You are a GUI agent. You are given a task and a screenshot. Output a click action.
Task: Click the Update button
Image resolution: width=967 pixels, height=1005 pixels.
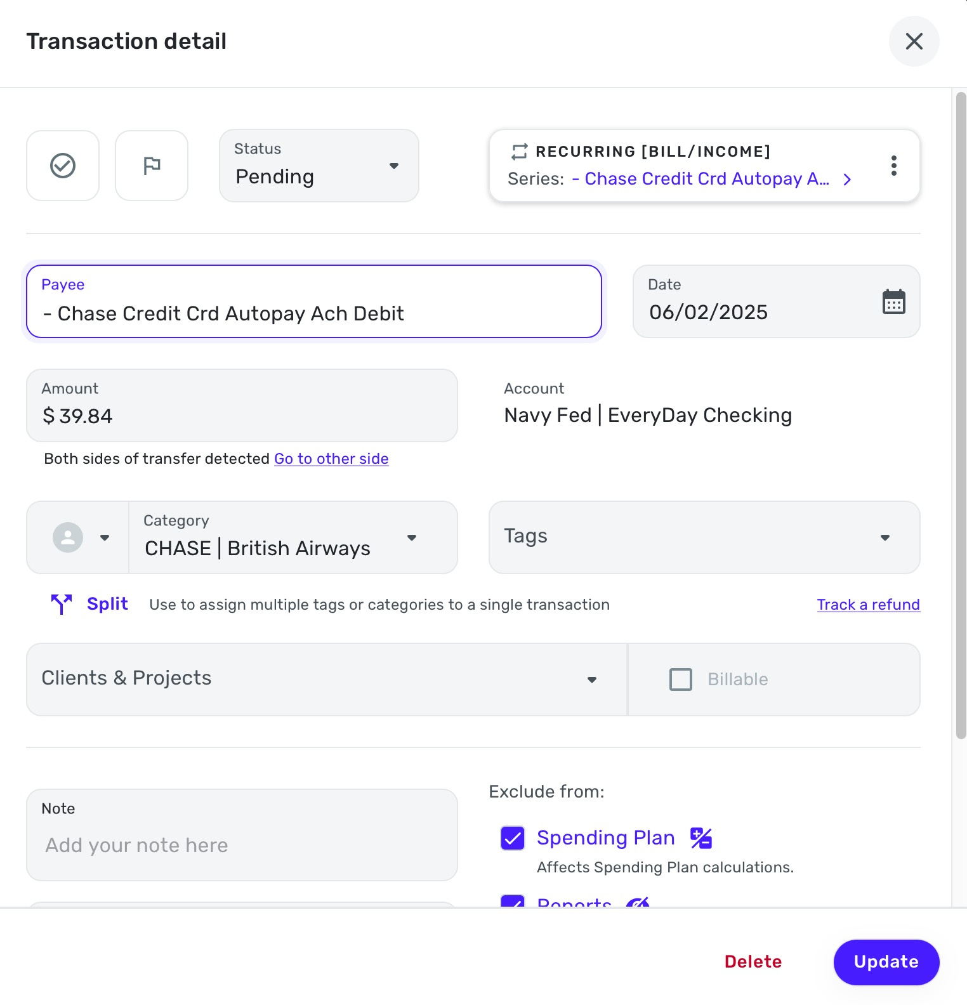point(886,962)
